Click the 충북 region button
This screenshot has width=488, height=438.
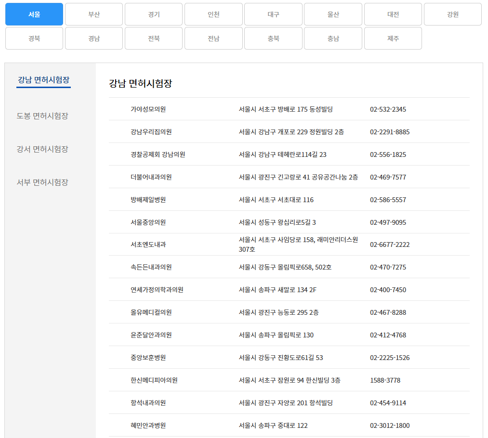273,38
